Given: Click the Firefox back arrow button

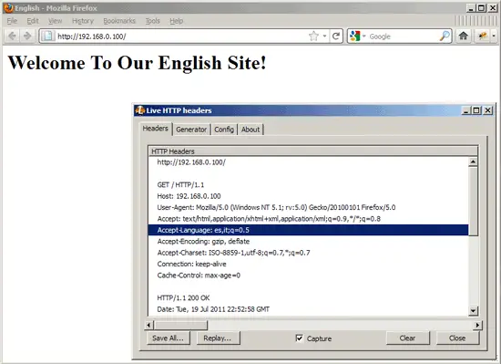Looking at the screenshot, I should tap(12, 36).
